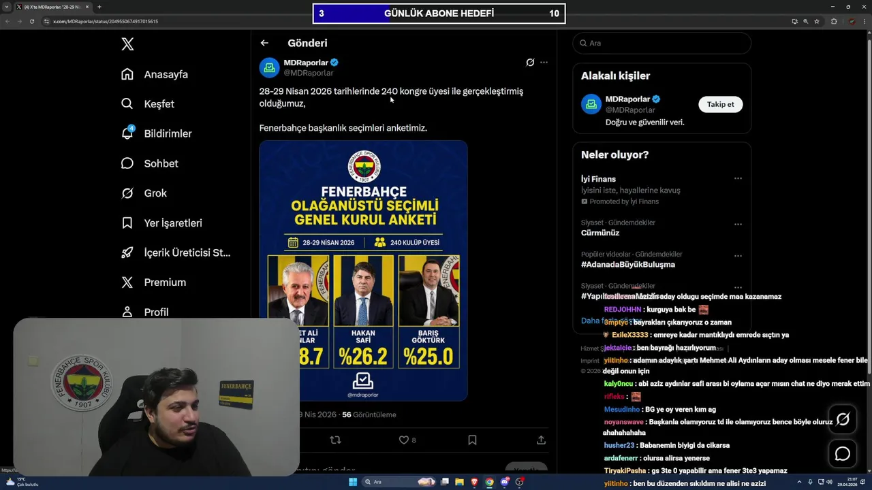Viewport: 872px width, 490px height.
Task: Bookmark the post with the bookmark icon
Action: 472,440
